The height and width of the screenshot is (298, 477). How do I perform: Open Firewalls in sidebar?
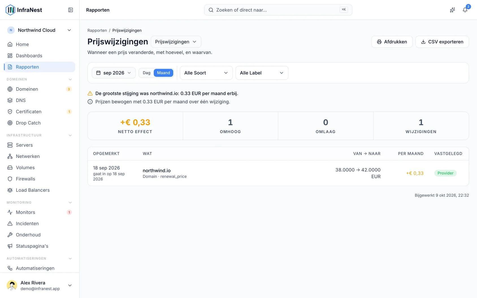point(40,179)
